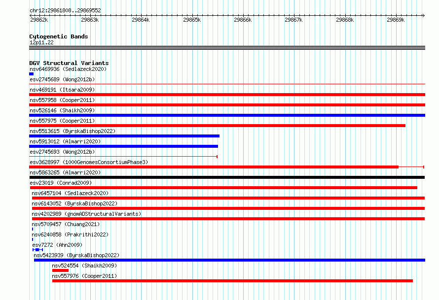Viewport: 439px width, 300px height.
Task: Select nsv557976 (Cooper2011) label
Action: [x=84, y=276]
